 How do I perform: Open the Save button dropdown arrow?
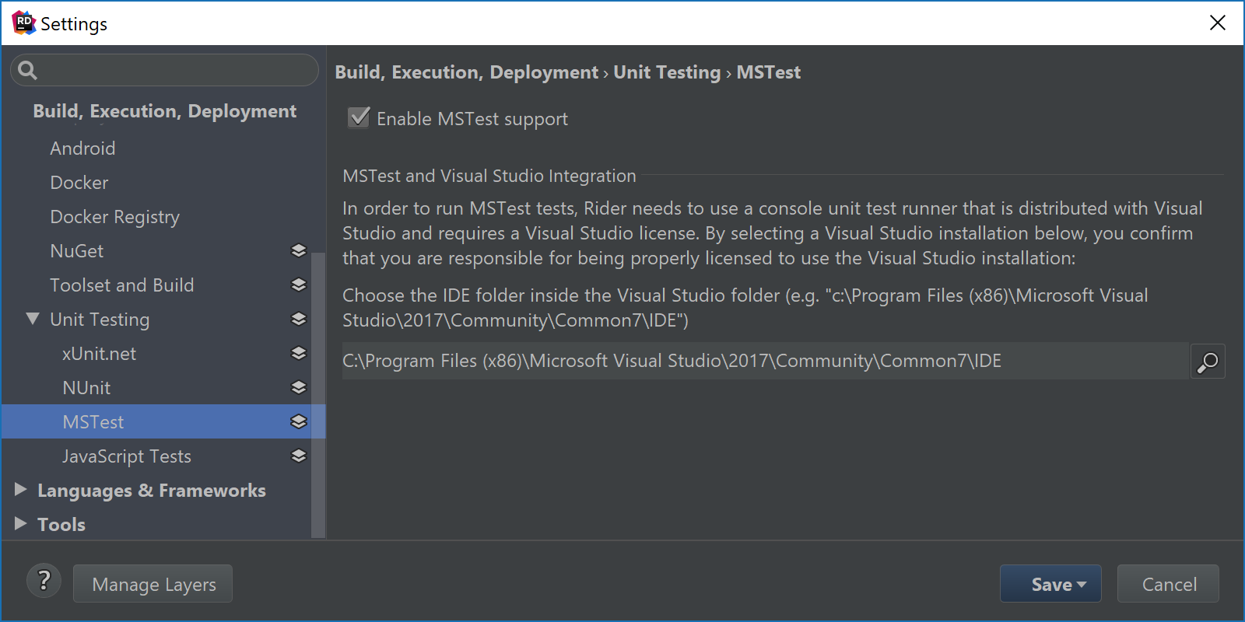(x=1082, y=585)
